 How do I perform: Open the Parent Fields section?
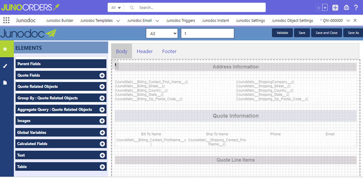tap(61, 64)
